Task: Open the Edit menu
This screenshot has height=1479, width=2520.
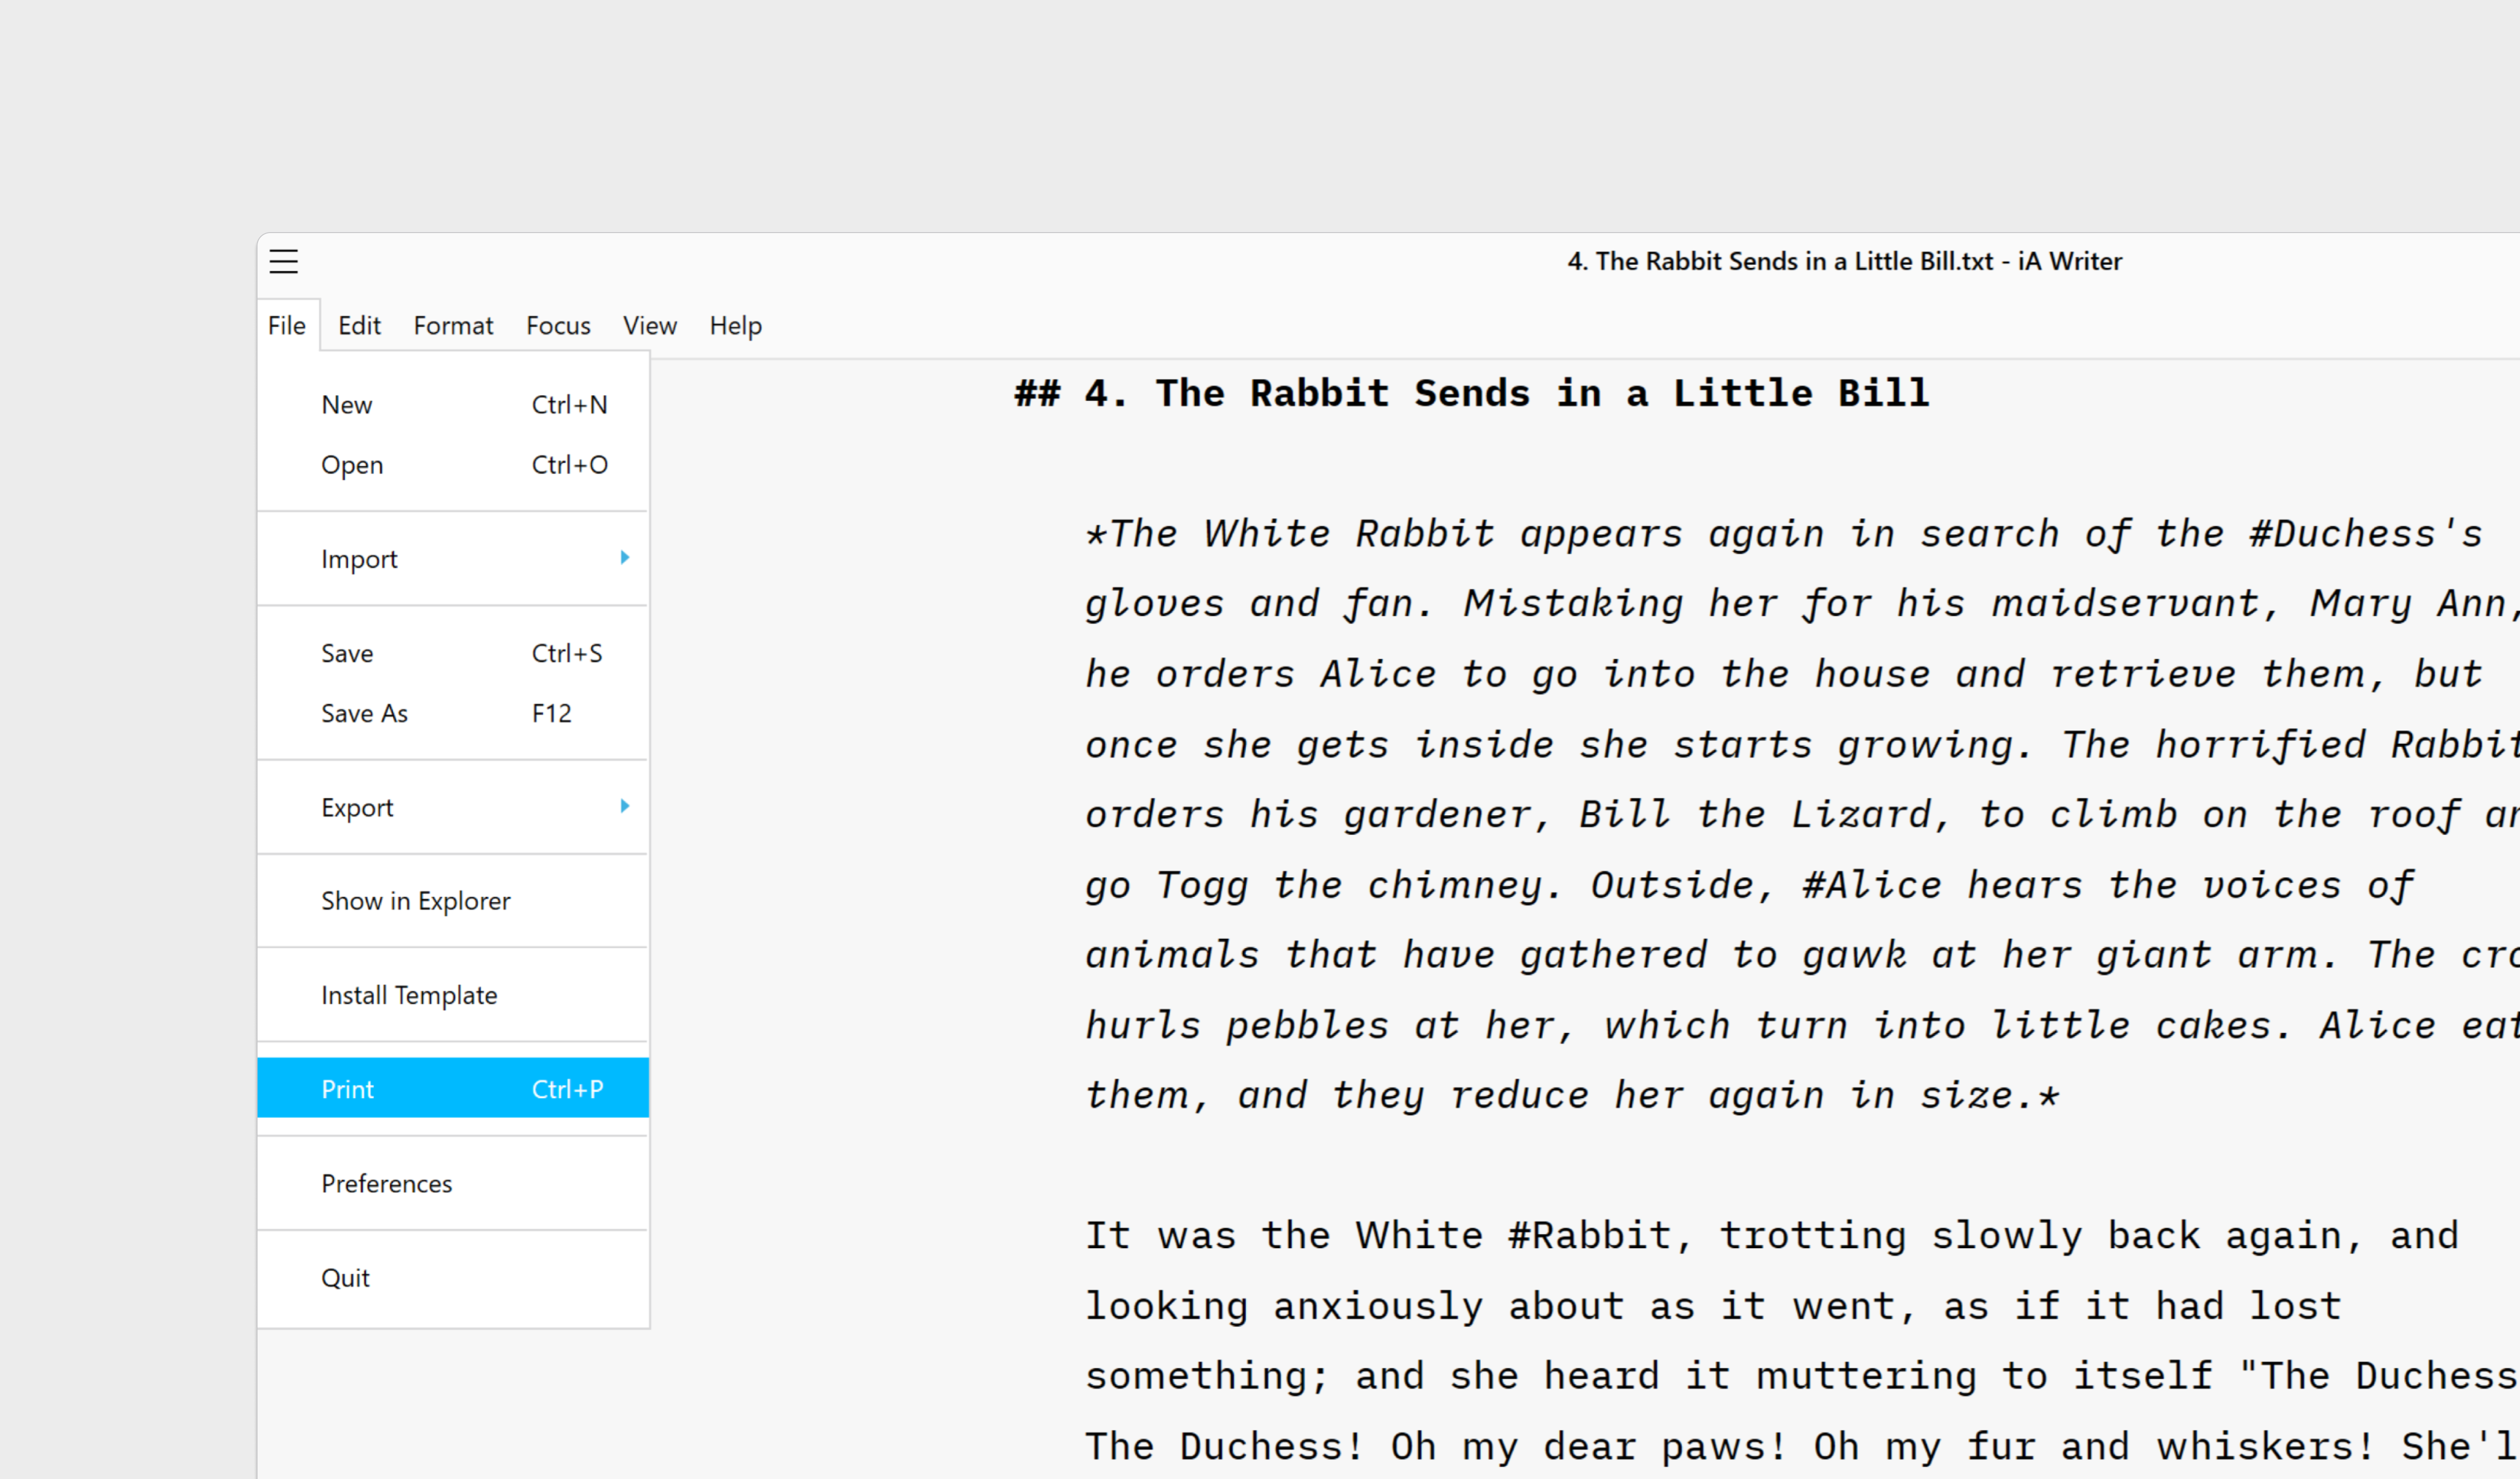Action: (x=359, y=325)
